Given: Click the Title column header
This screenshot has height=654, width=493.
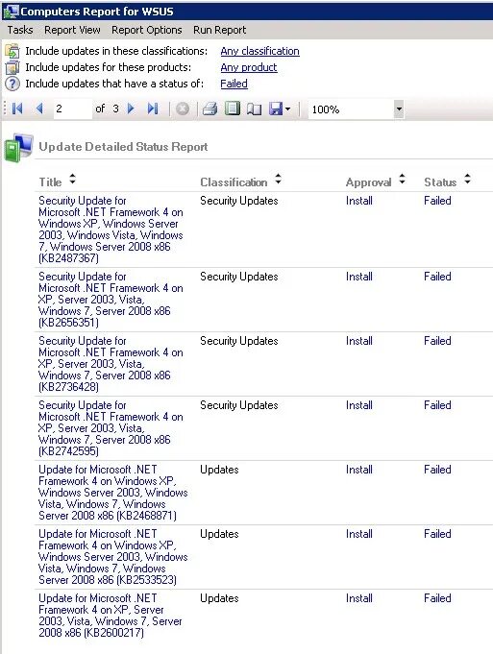Looking at the screenshot, I should coord(50,182).
